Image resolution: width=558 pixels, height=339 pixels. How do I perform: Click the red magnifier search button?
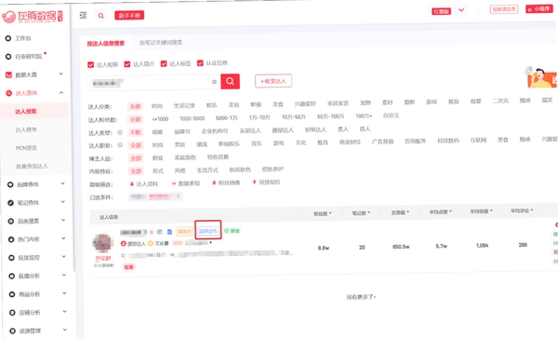pyautogui.click(x=231, y=81)
